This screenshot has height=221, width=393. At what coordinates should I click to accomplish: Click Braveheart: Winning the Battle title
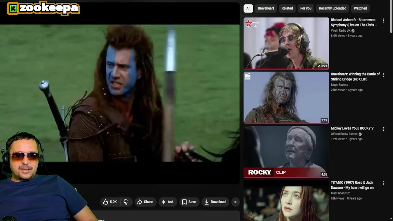coord(355,77)
